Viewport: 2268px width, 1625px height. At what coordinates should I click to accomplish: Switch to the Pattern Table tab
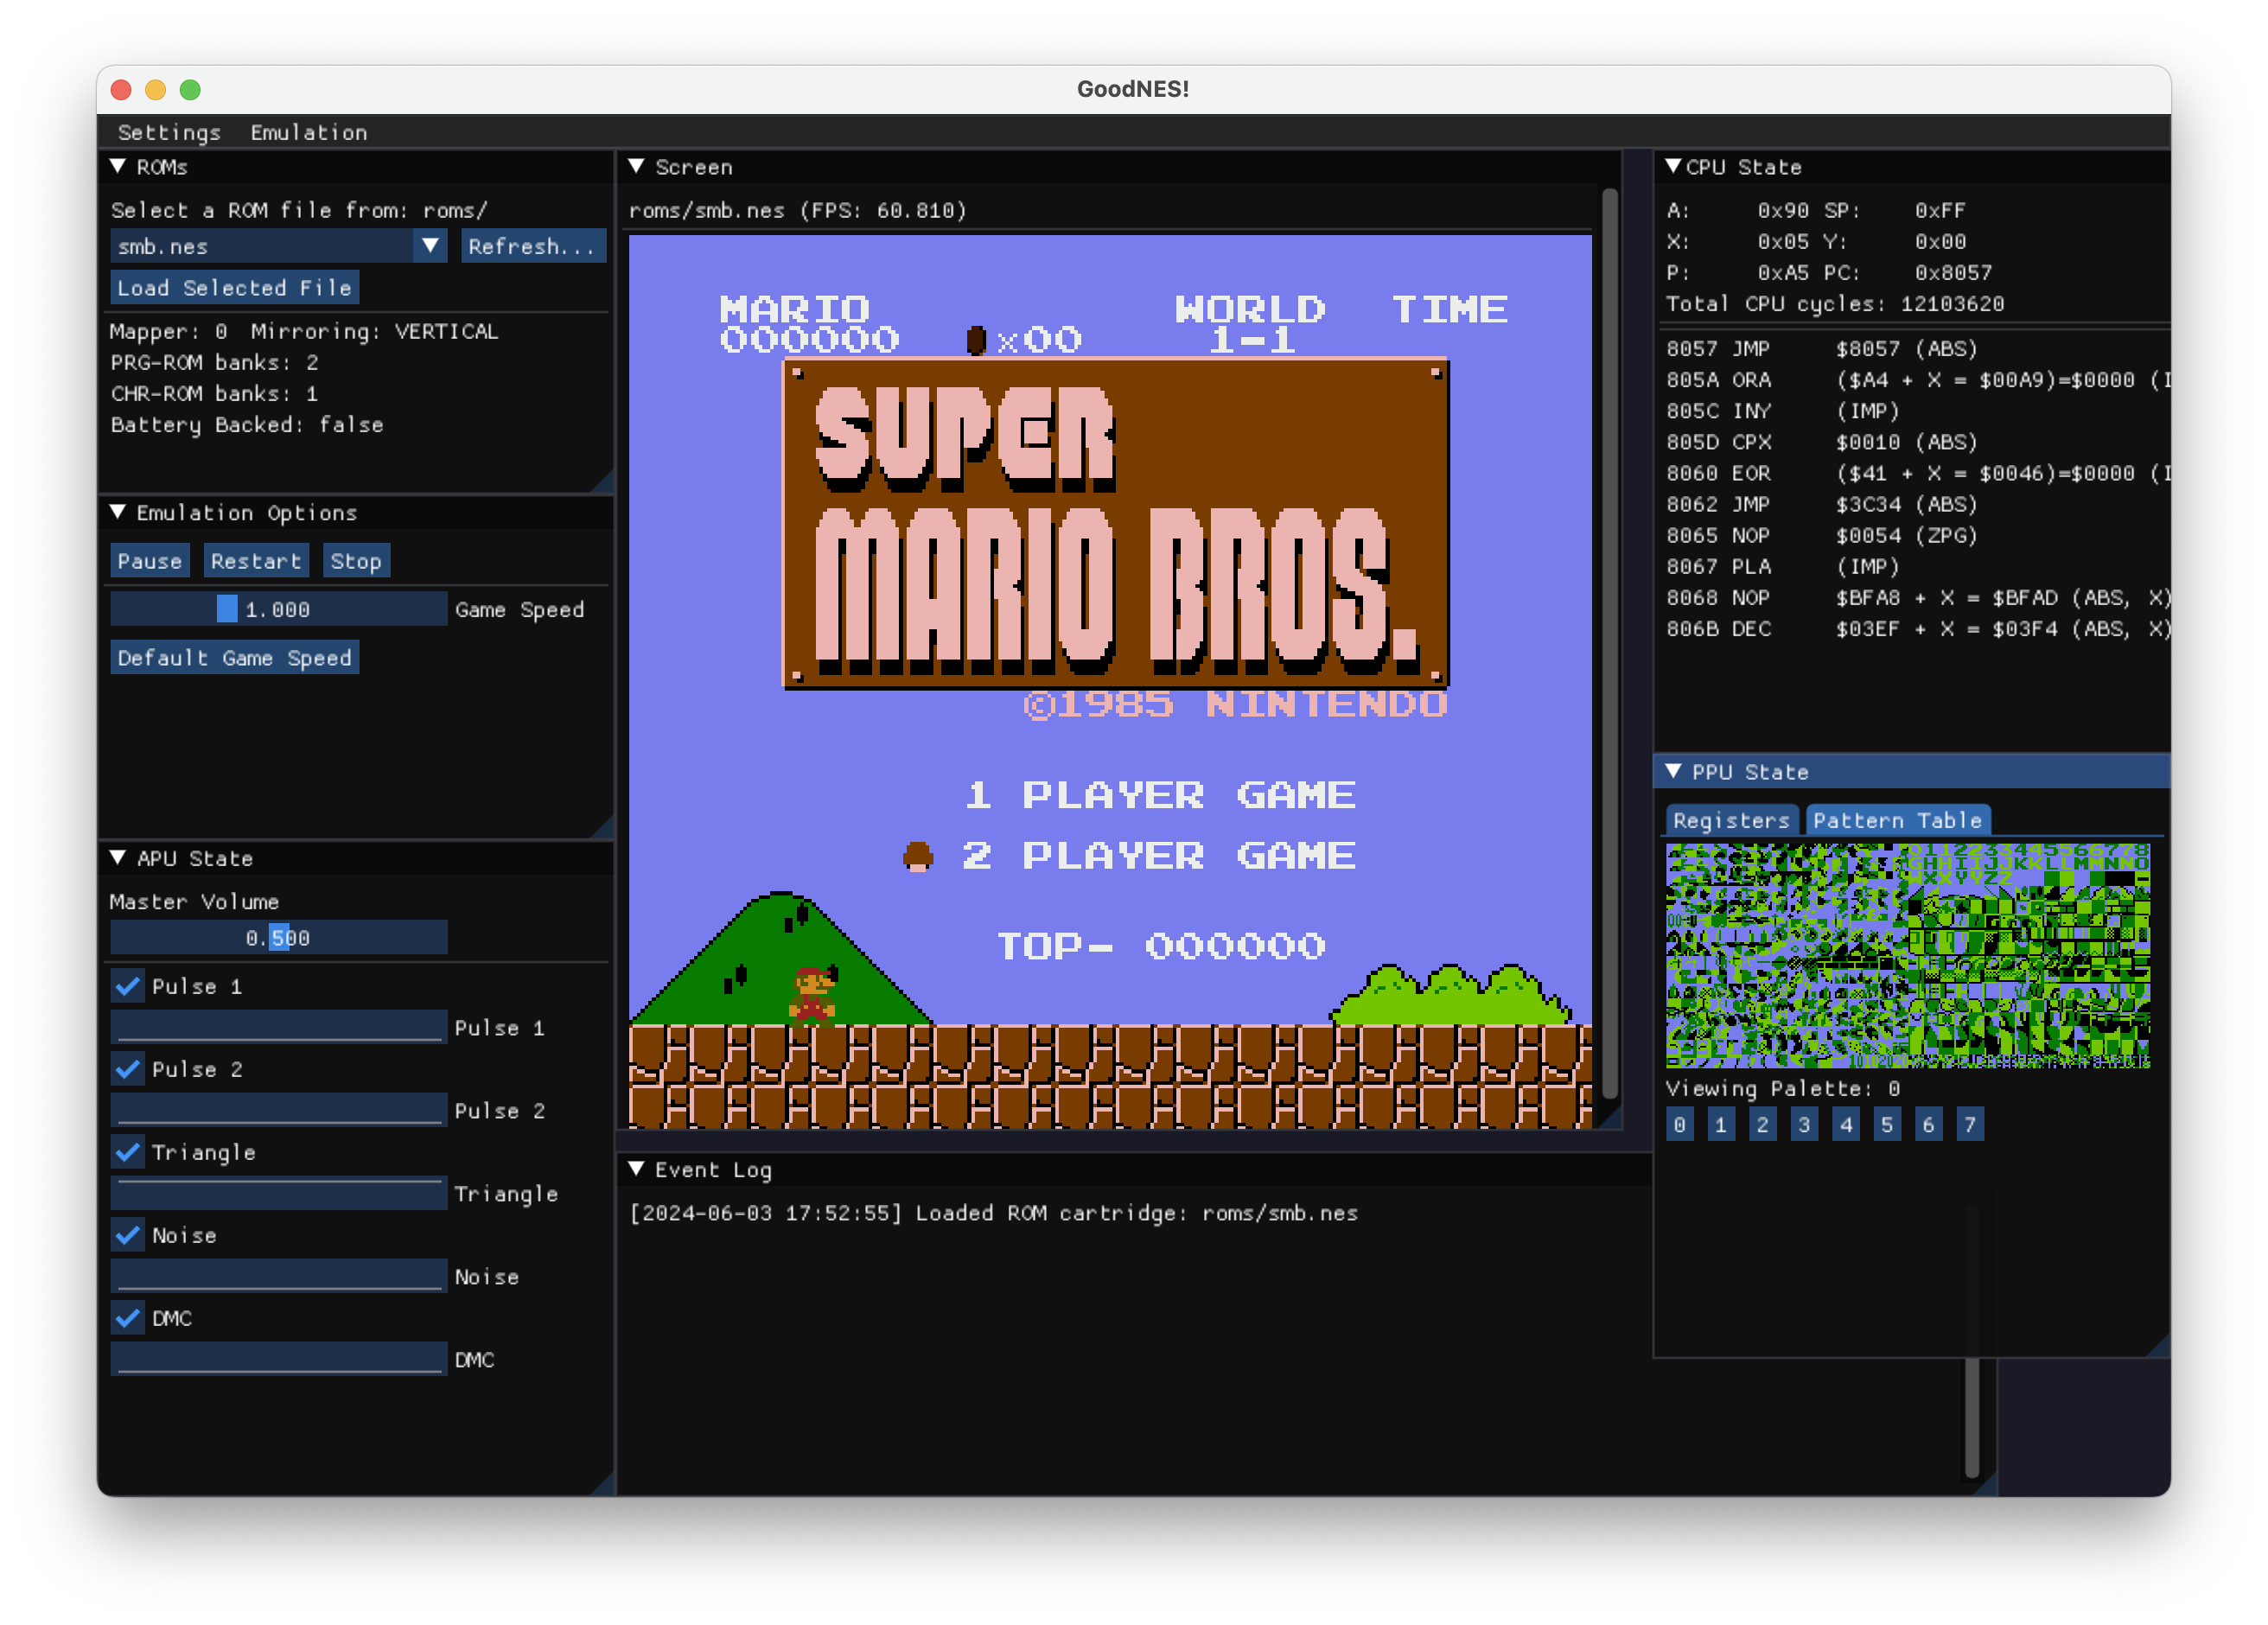(x=1897, y=820)
